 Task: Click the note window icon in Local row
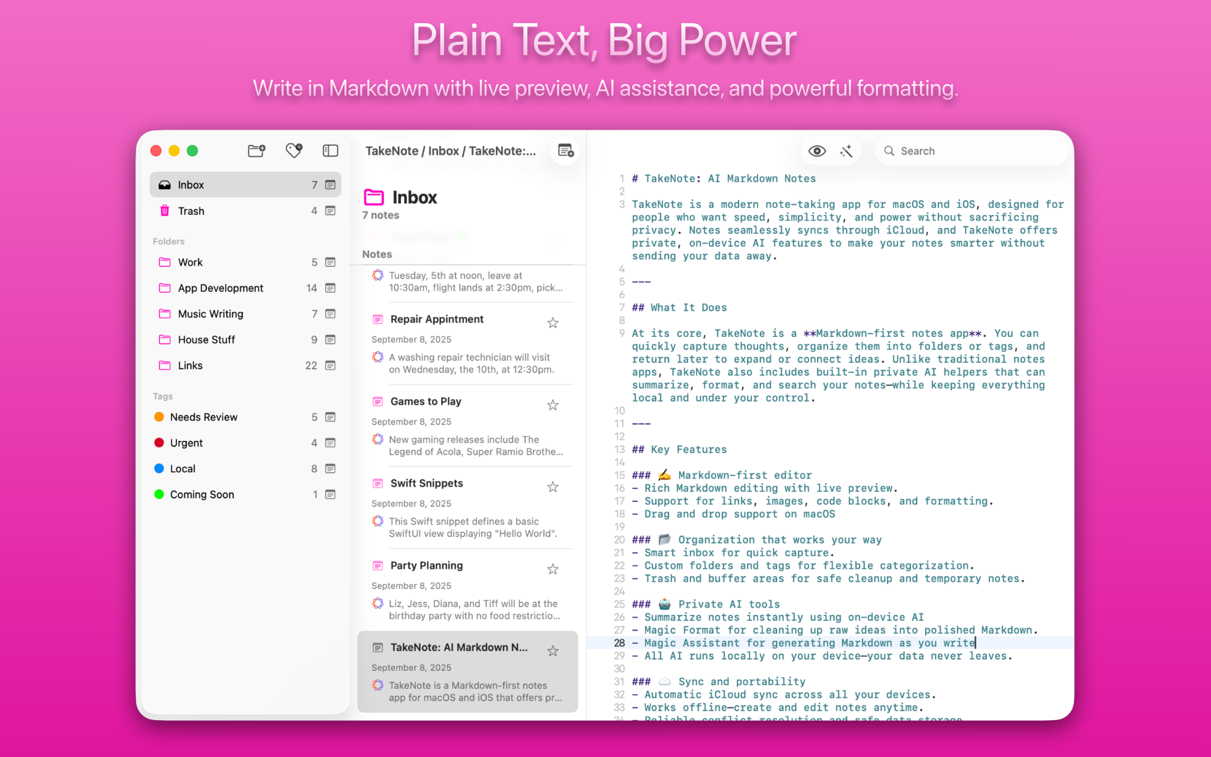[330, 468]
